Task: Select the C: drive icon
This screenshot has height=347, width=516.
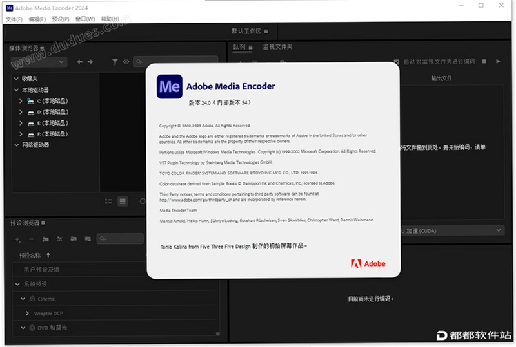Action: [30, 101]
